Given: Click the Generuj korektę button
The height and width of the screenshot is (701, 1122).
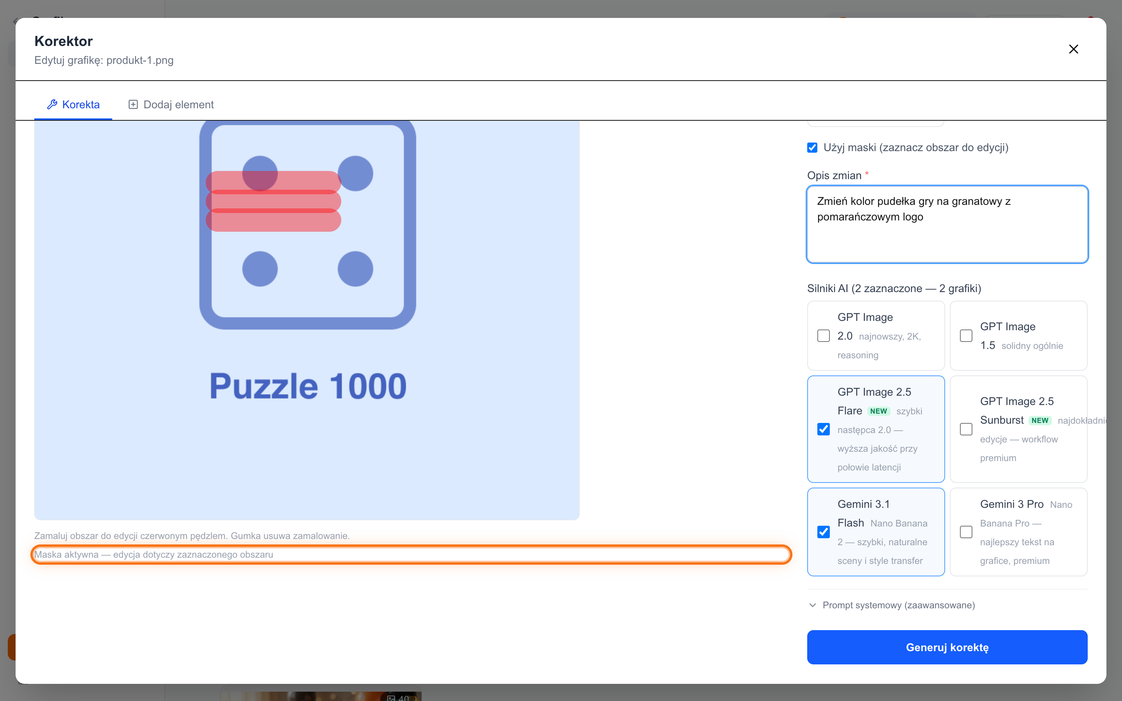Looking at the screenshot, I should tap(947, 647).
